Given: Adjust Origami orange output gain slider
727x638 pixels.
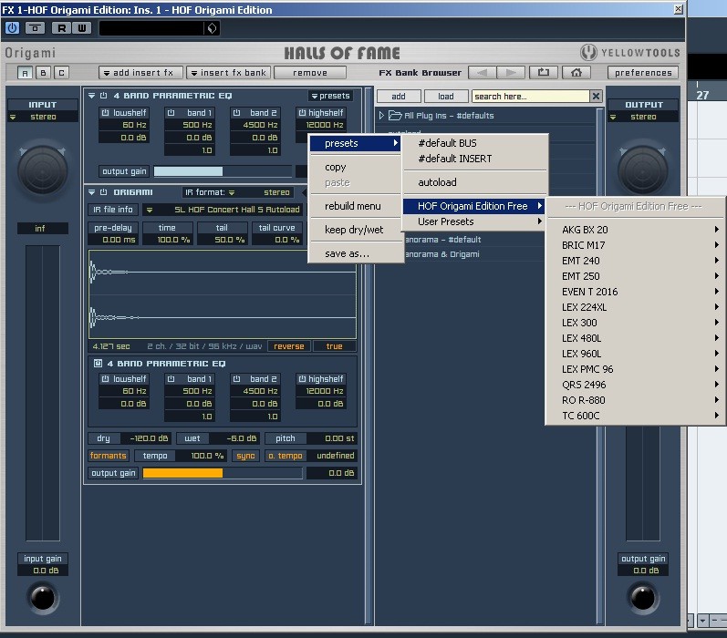Looking at the screenshot, I should tap(223, 473).
